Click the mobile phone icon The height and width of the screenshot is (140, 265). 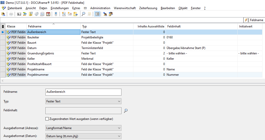tap(56, 14)
